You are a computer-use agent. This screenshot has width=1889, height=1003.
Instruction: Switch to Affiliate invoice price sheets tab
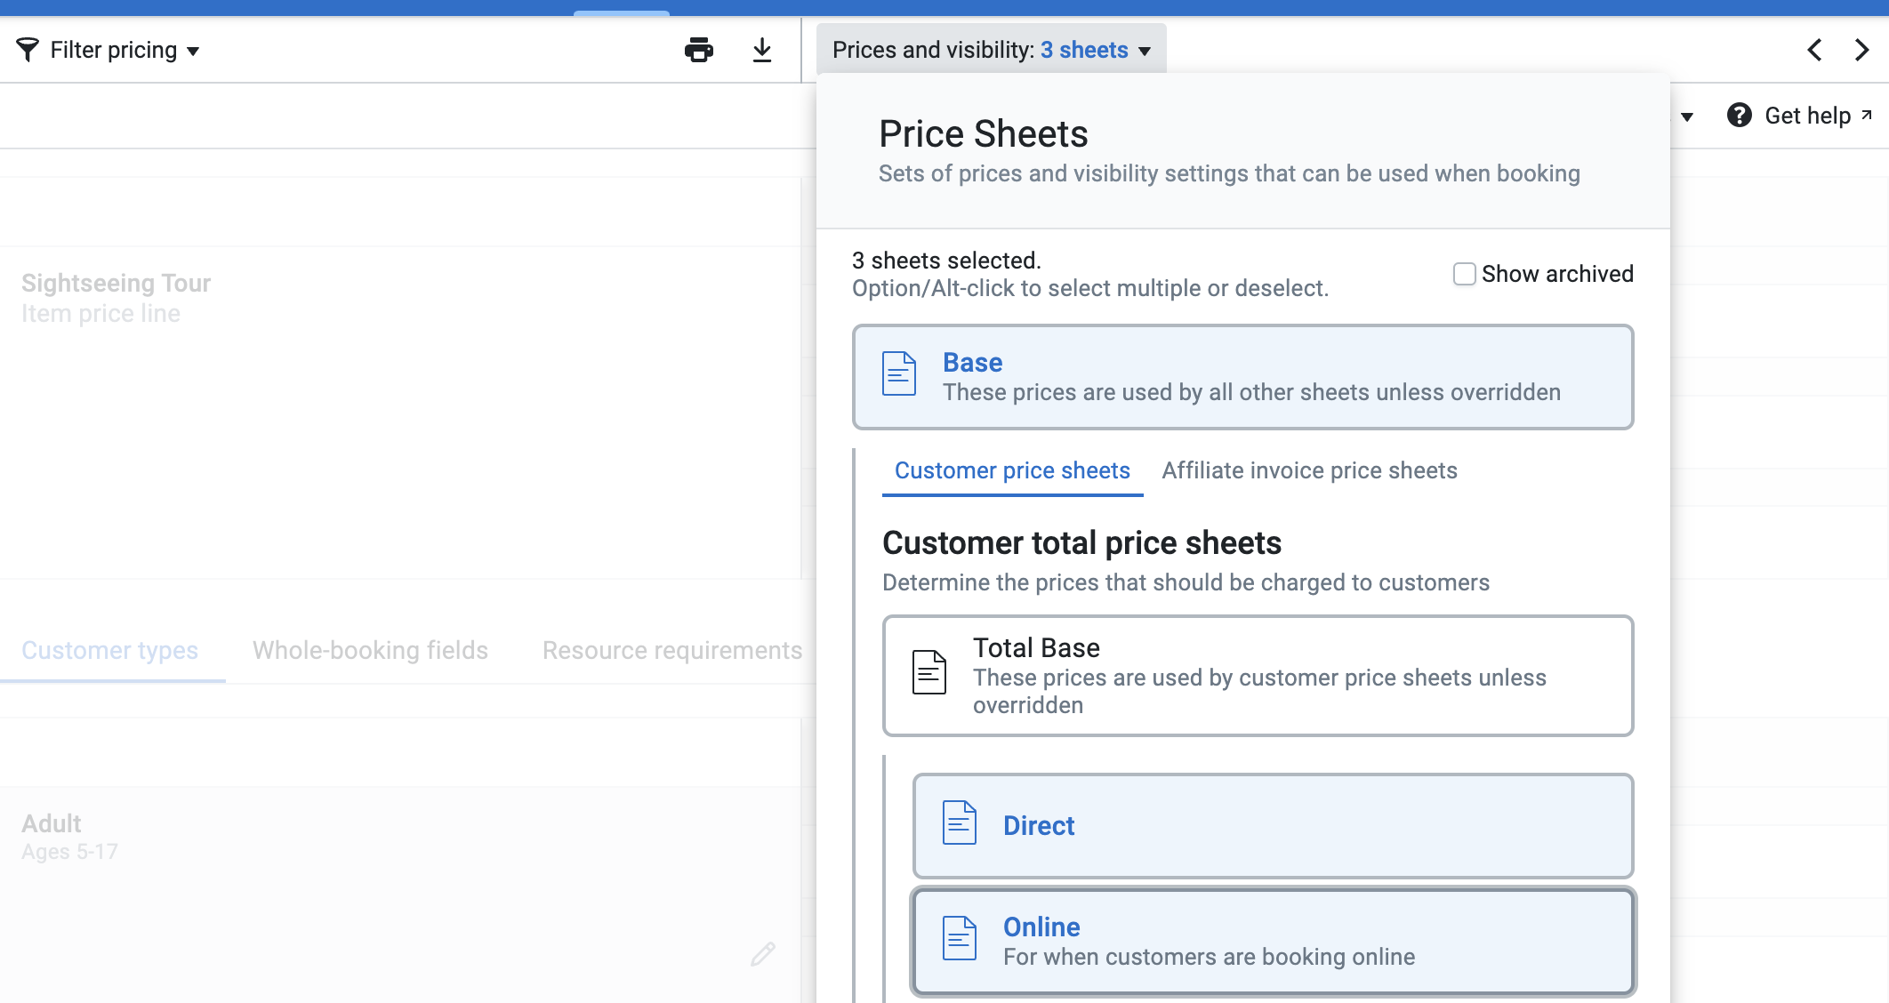(1309, 470)
